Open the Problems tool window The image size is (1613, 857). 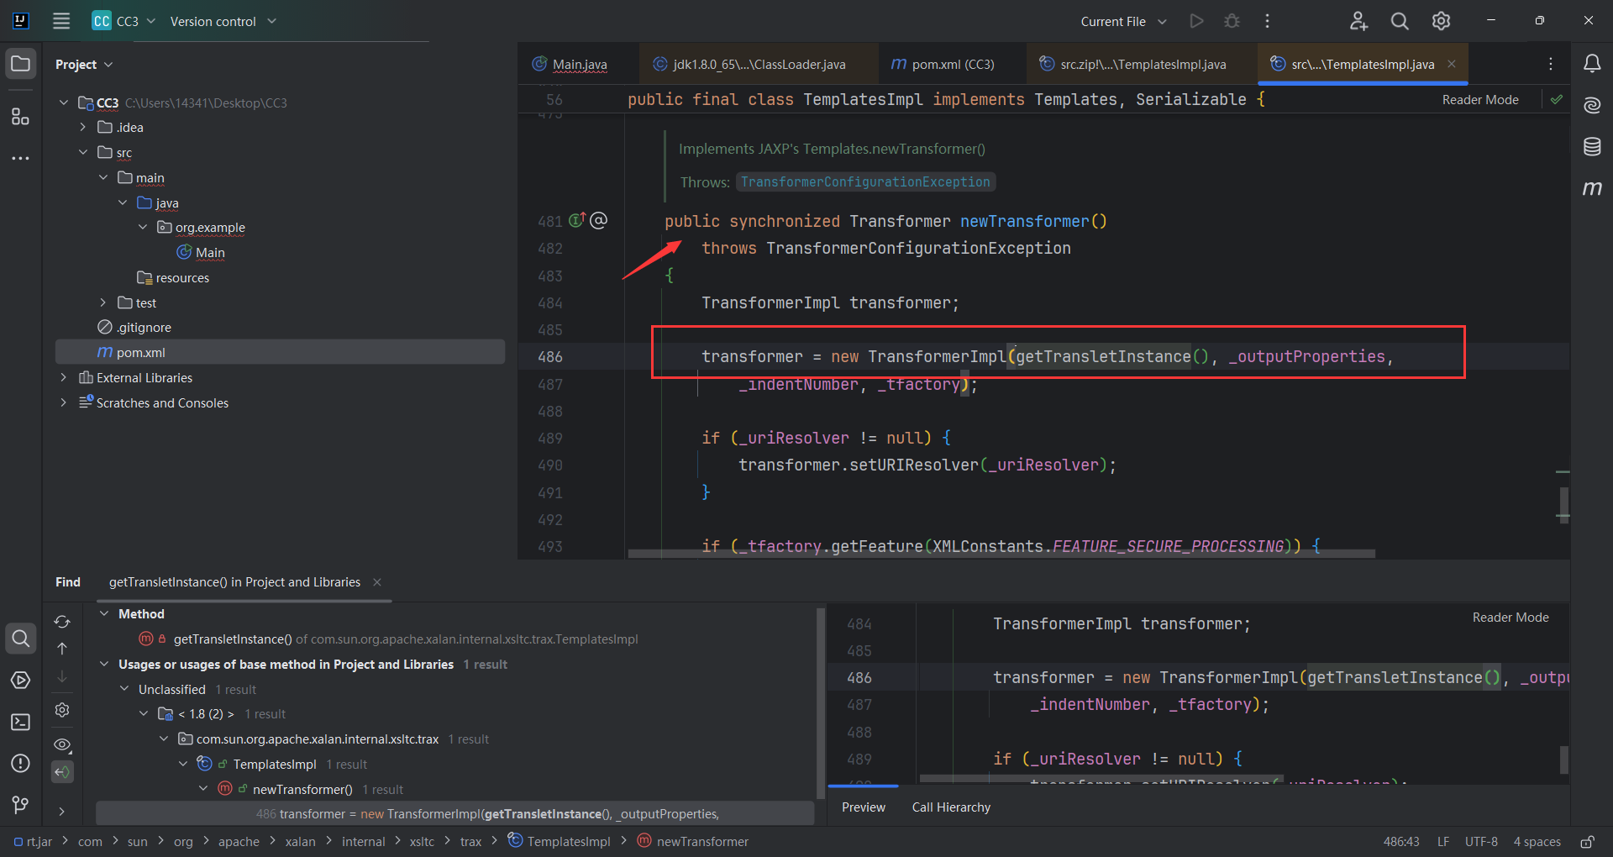click(x=21, y=763)
